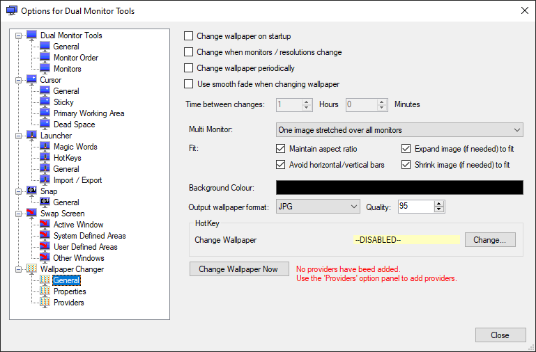Collapse the Wallpaper Changer tree node
Image resolution: width=536 pixels, height=352 pixels.
pyautogui.click(x=18, y=269)
